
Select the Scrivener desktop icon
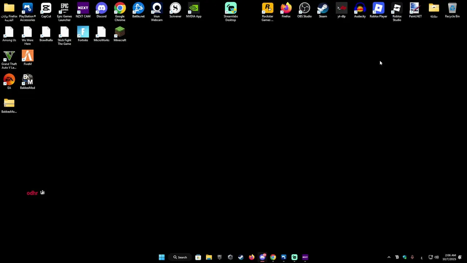[x=175, y=10]
